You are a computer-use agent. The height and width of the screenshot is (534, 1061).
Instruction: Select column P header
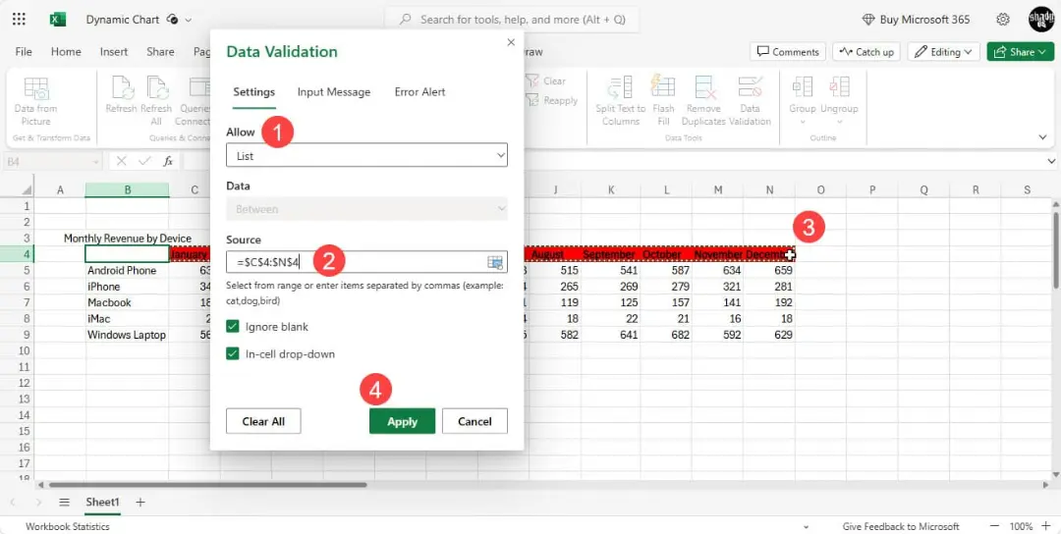[872, 189]
